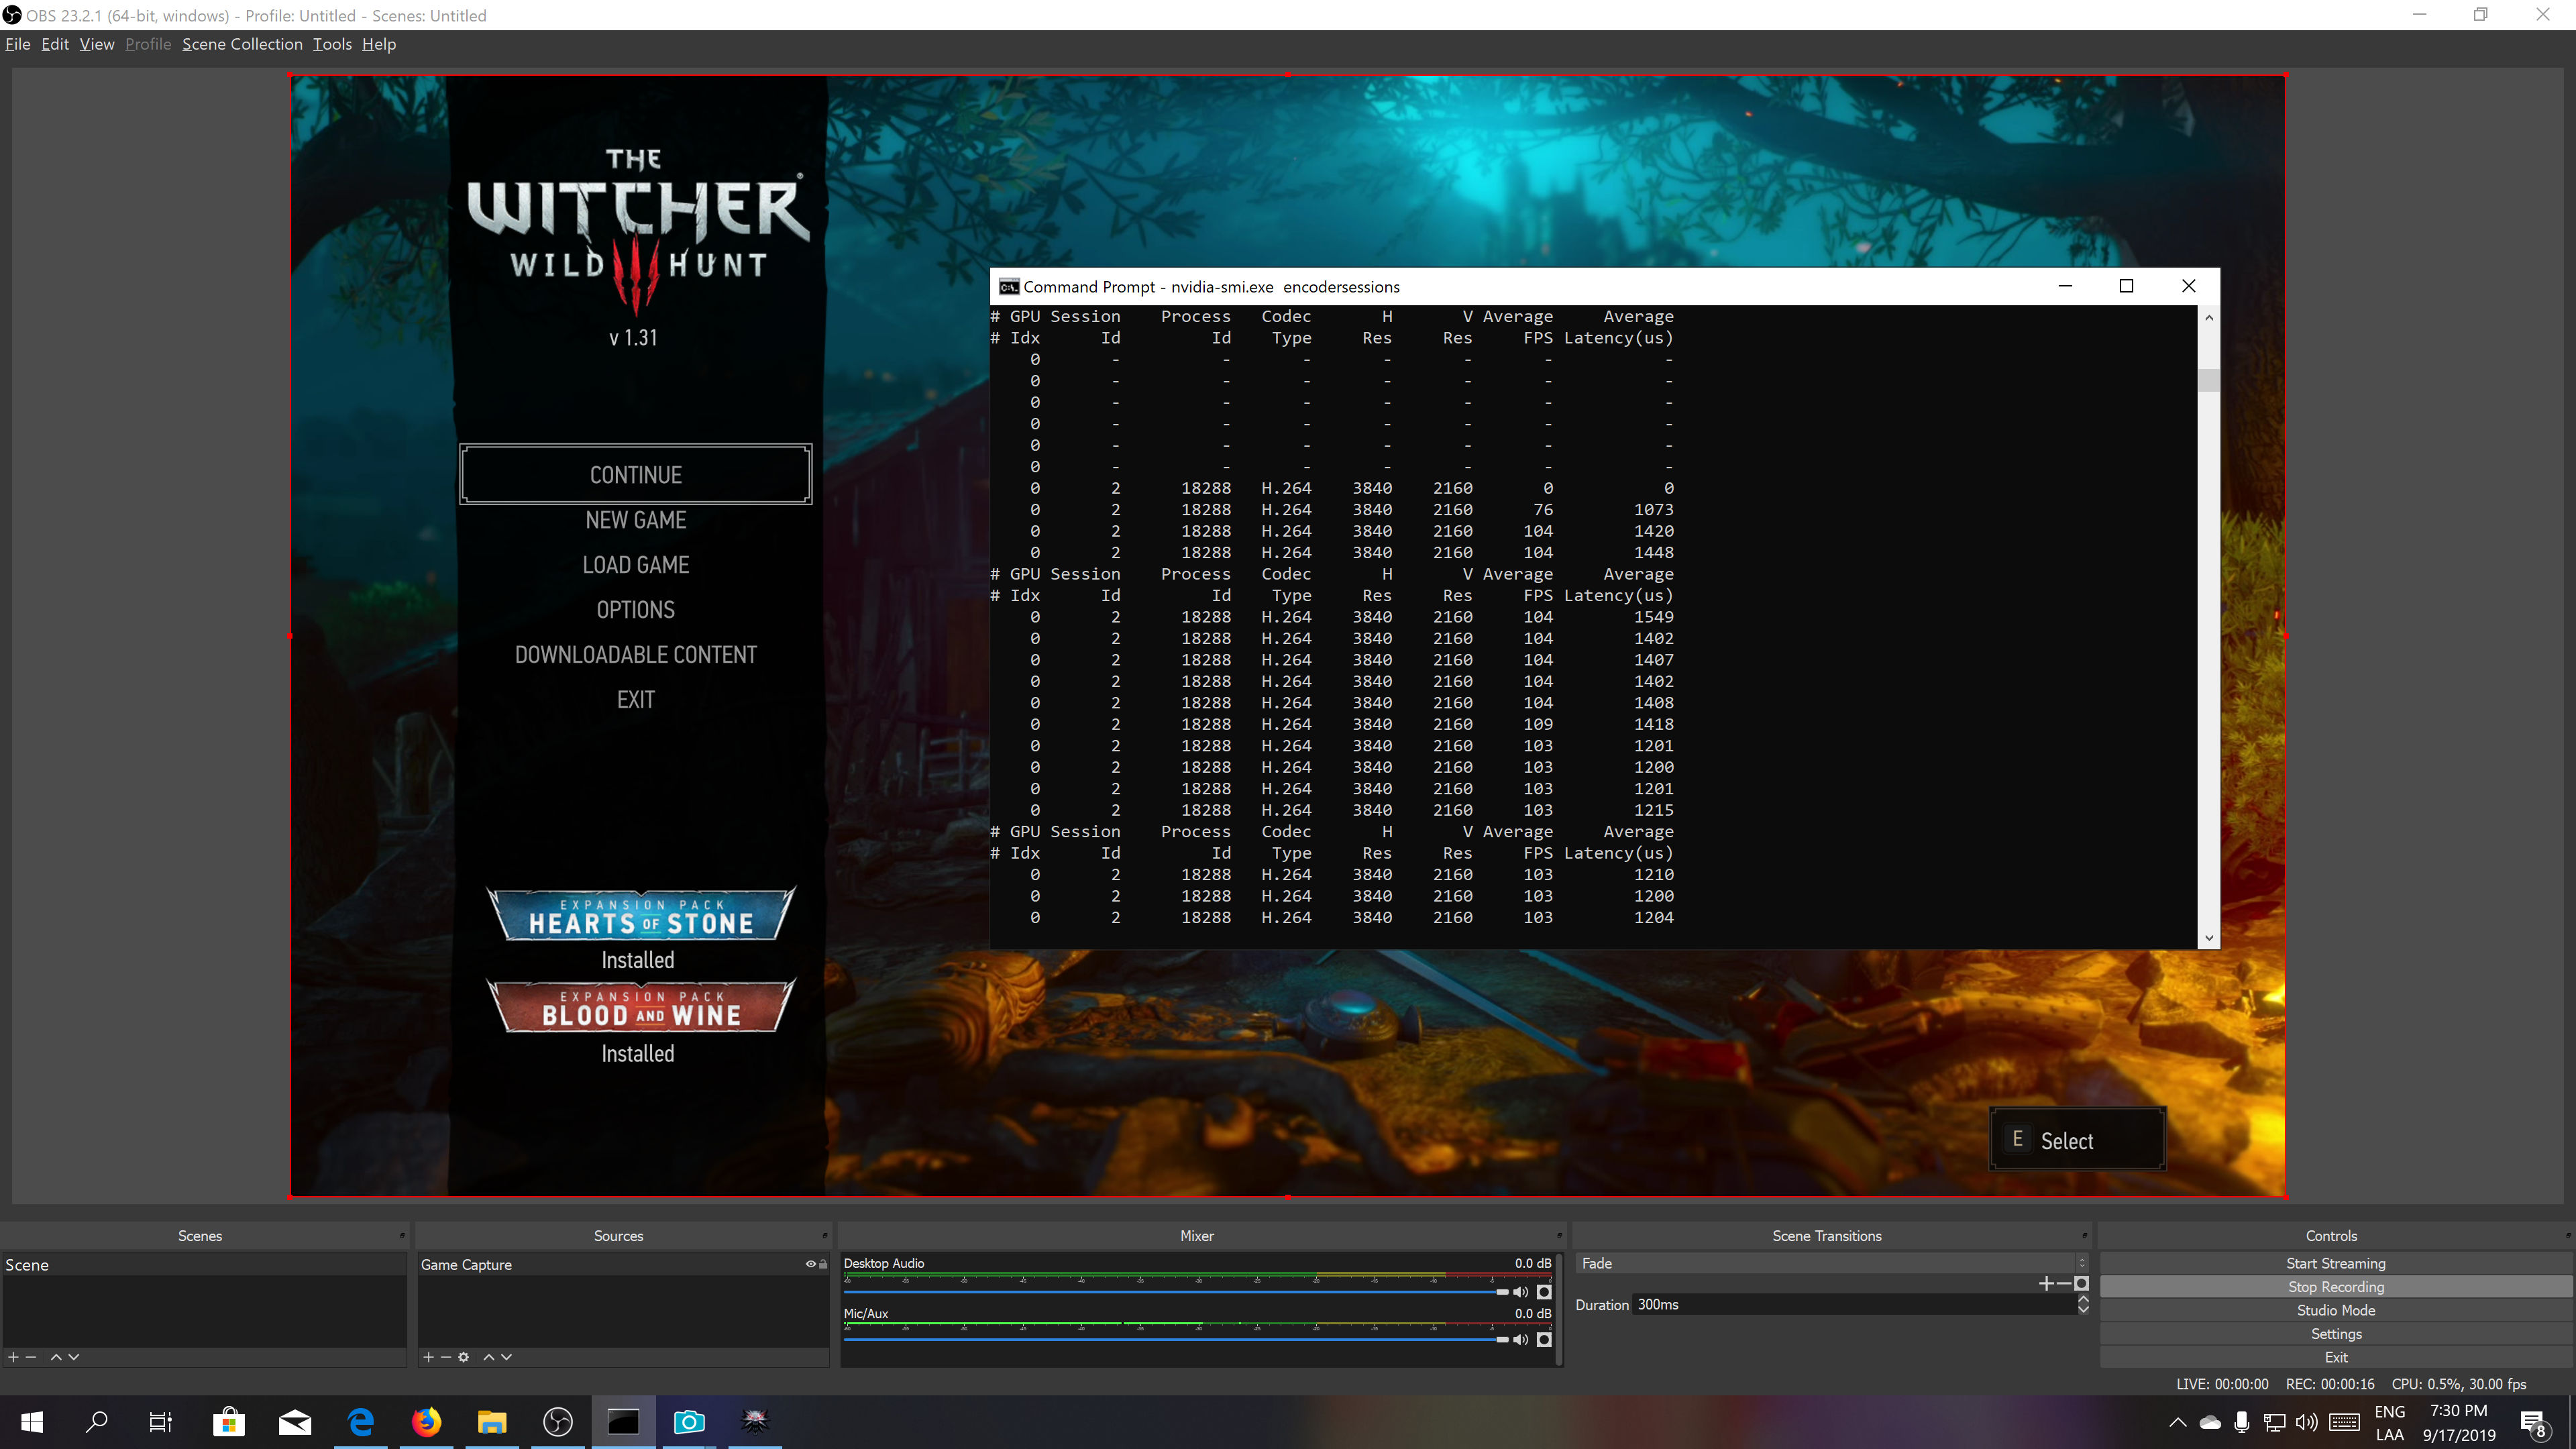Open Desktop Audio settings gear in Mixer

(1544, 1292)
